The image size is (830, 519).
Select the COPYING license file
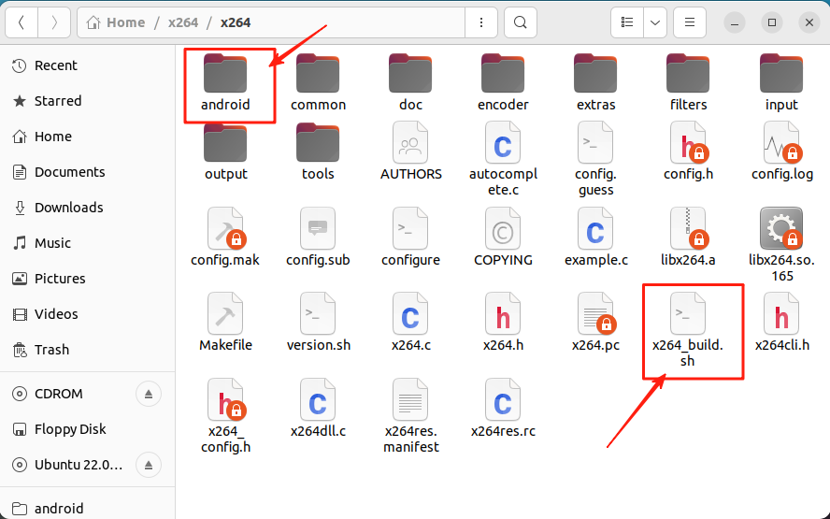pos(503,237)
